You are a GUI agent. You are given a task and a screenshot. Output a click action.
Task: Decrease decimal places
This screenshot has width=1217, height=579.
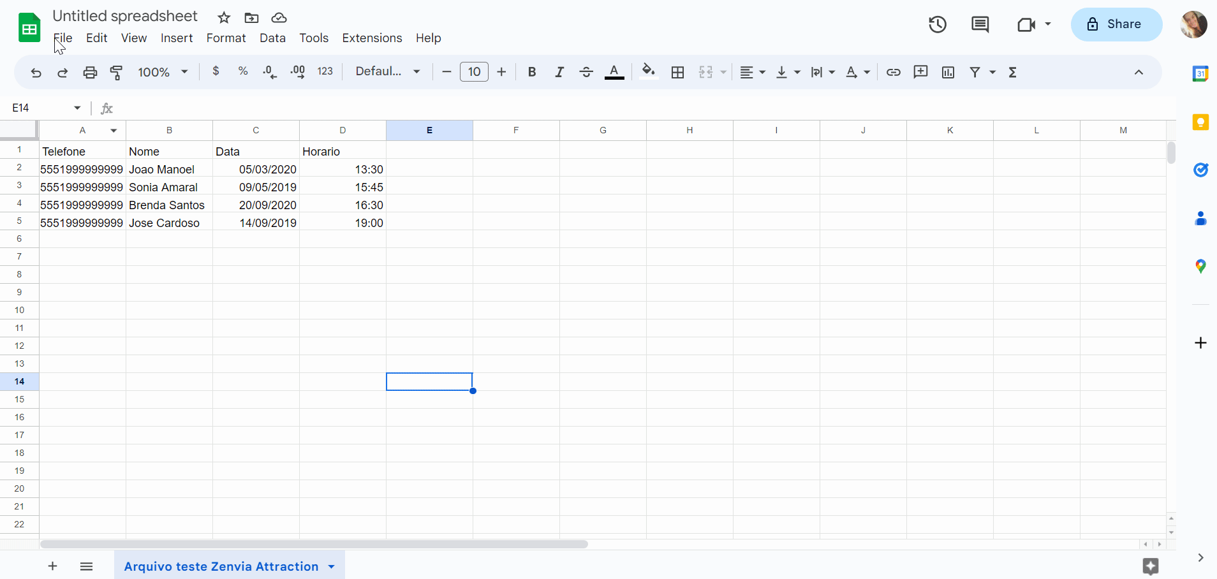tap(270, 72)
